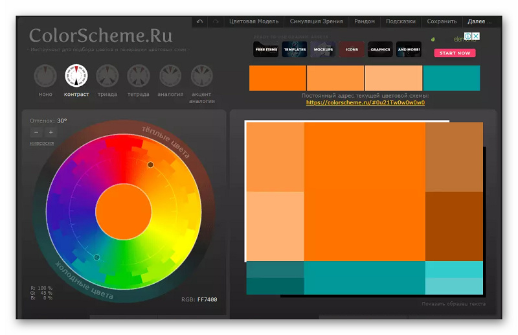
Task: Open the ad info icon
Action: 467,36
